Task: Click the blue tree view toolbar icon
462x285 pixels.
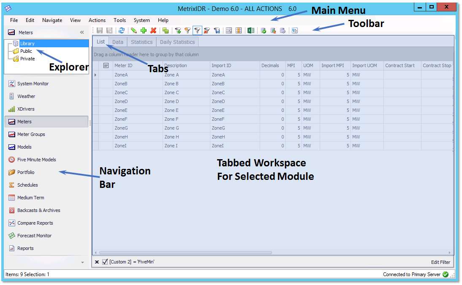Action: [295, 30]
